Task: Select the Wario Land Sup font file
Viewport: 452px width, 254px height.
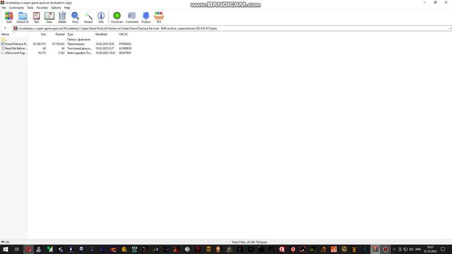Action: 15,53
